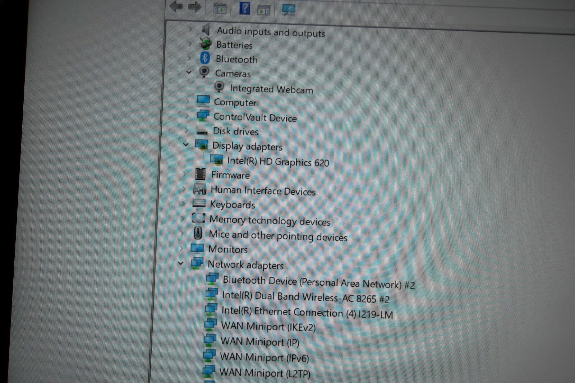Expand the Computer category

188,101
